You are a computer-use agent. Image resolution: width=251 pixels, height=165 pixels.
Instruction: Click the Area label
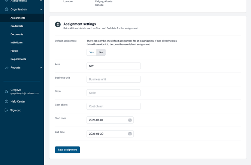point(57,64)
